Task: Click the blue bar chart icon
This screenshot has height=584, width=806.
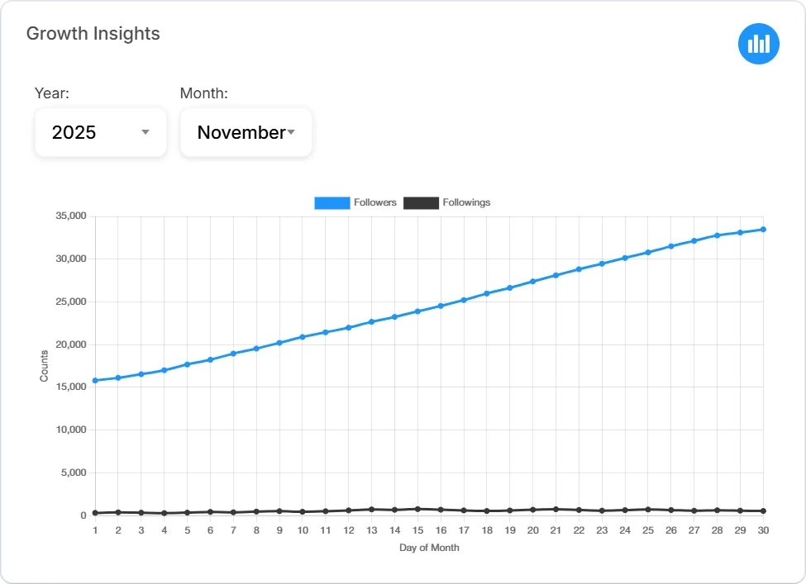Action: pos(758,44)
